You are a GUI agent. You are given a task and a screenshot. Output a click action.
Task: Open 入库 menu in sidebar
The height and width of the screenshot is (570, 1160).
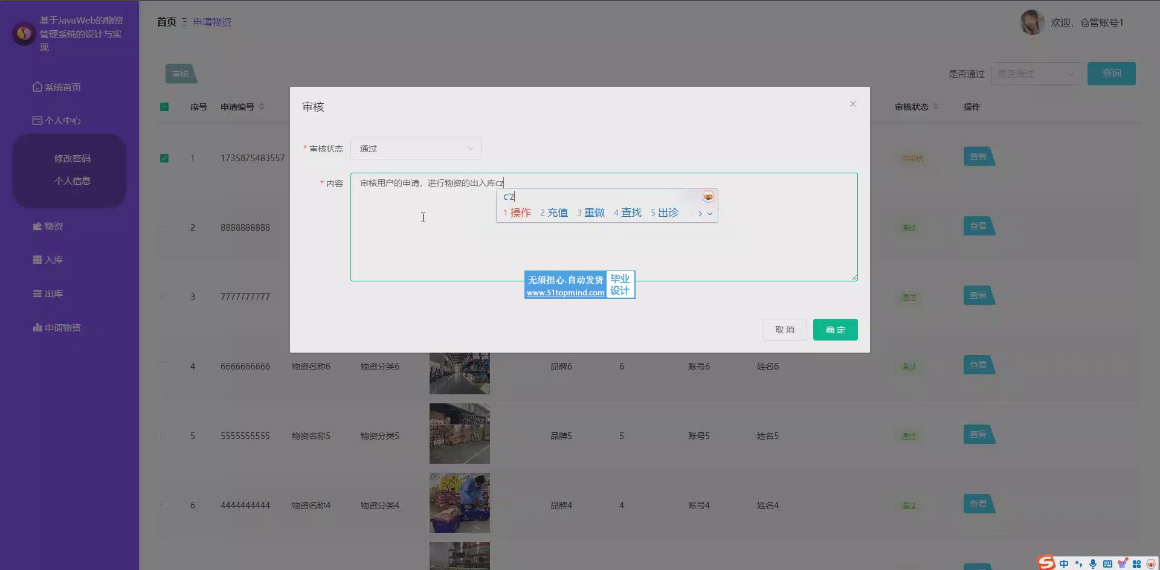pyautogui.click(x=48, y=260)
